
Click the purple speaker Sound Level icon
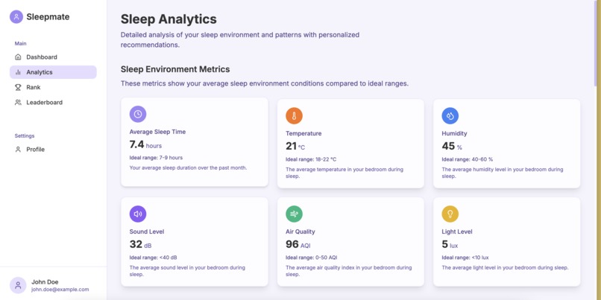pyautogui.click(x=138, y=214)
